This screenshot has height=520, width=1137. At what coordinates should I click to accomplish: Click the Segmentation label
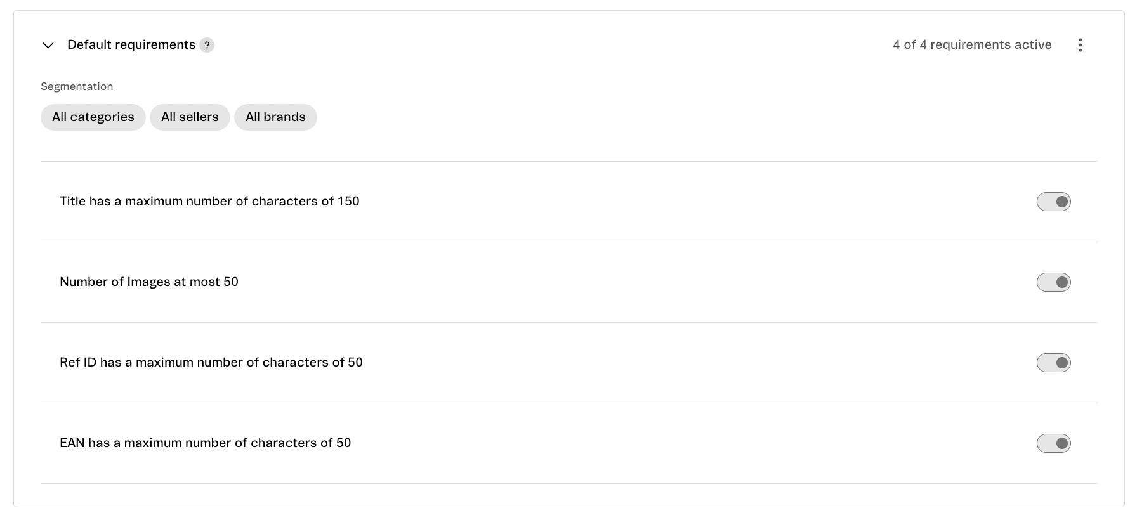coord(77,86)
